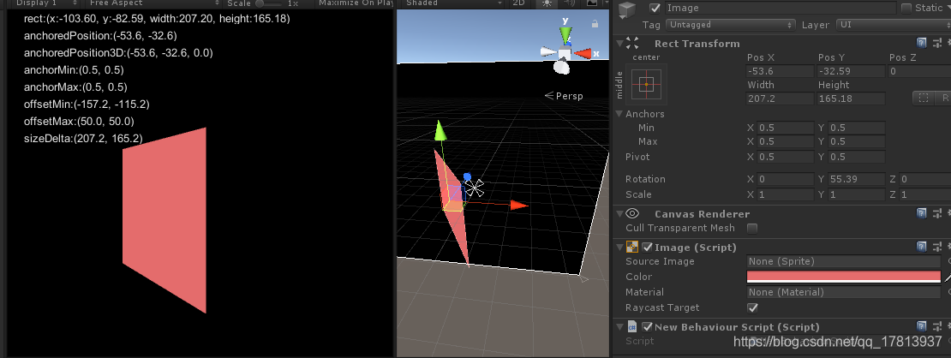951x358 pixels.
Task: Enable Cull Transparent Mesh checkbox
Action: click(x=752, y=228)
